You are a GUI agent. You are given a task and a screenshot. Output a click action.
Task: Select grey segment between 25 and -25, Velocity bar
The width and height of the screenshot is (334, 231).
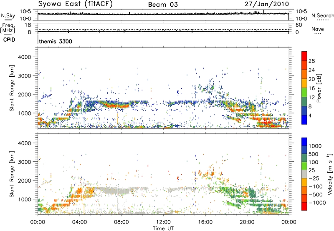tap(304, 174)
